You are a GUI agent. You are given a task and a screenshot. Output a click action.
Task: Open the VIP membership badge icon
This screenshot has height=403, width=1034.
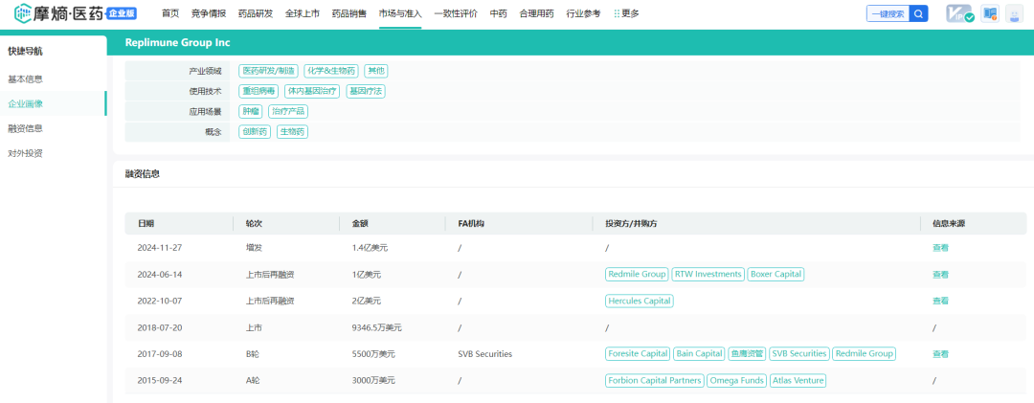pos(959,14)
